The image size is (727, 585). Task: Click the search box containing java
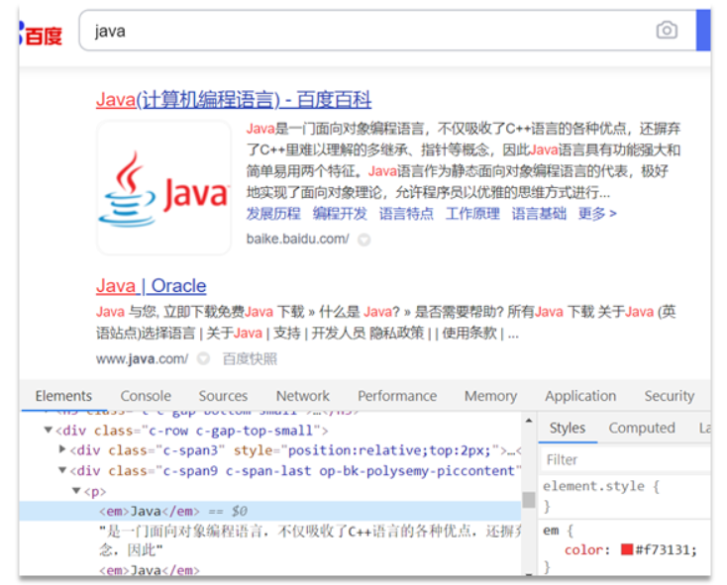pyautogui.click(x=387, y=30)
